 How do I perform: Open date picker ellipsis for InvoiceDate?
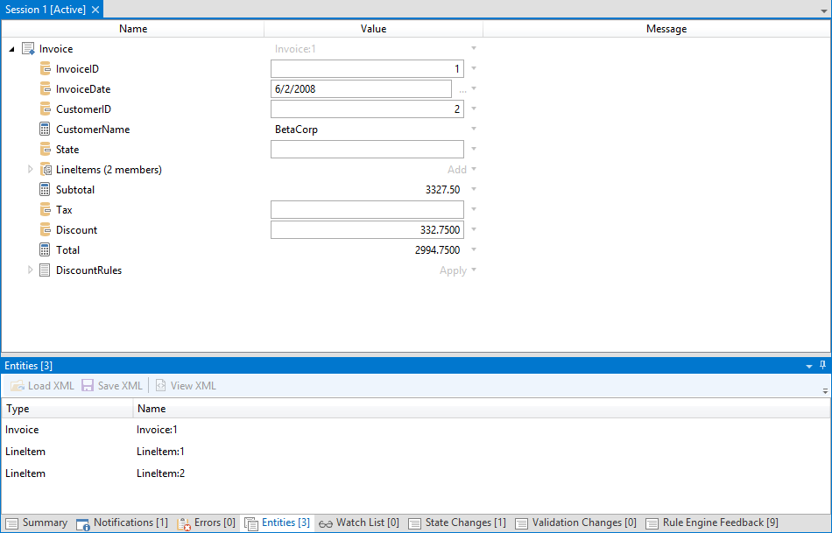[x=462, y=89]
